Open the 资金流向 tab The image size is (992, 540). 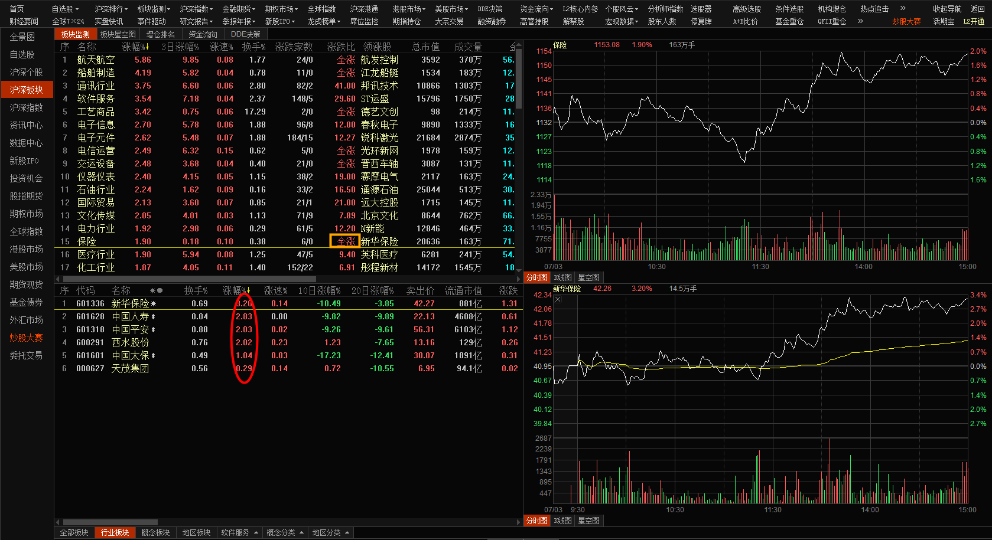pyautogui.click(x=203, y=34)
